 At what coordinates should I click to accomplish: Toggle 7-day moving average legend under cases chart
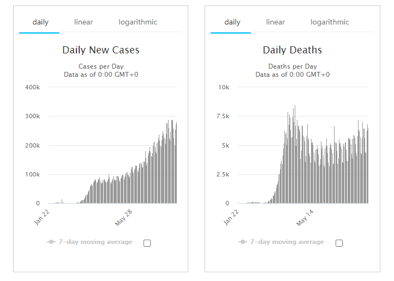click(x=95, y=242)
